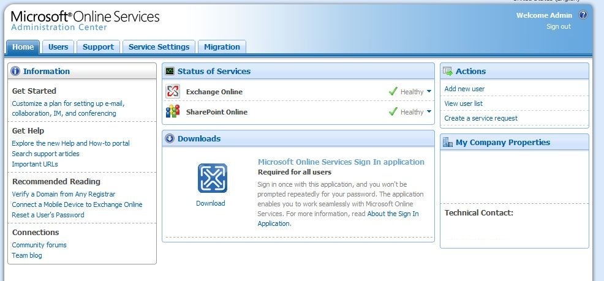The height and width of the screenshot is (281, 604).
Task: Click the Sign In application download icon
Action: tap(212, 178)
